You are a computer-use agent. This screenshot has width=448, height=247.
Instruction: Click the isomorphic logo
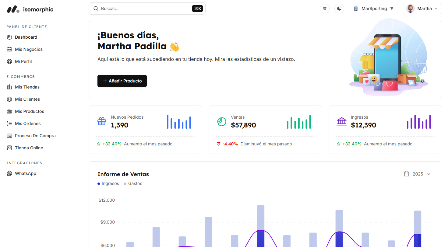[30, 9]
